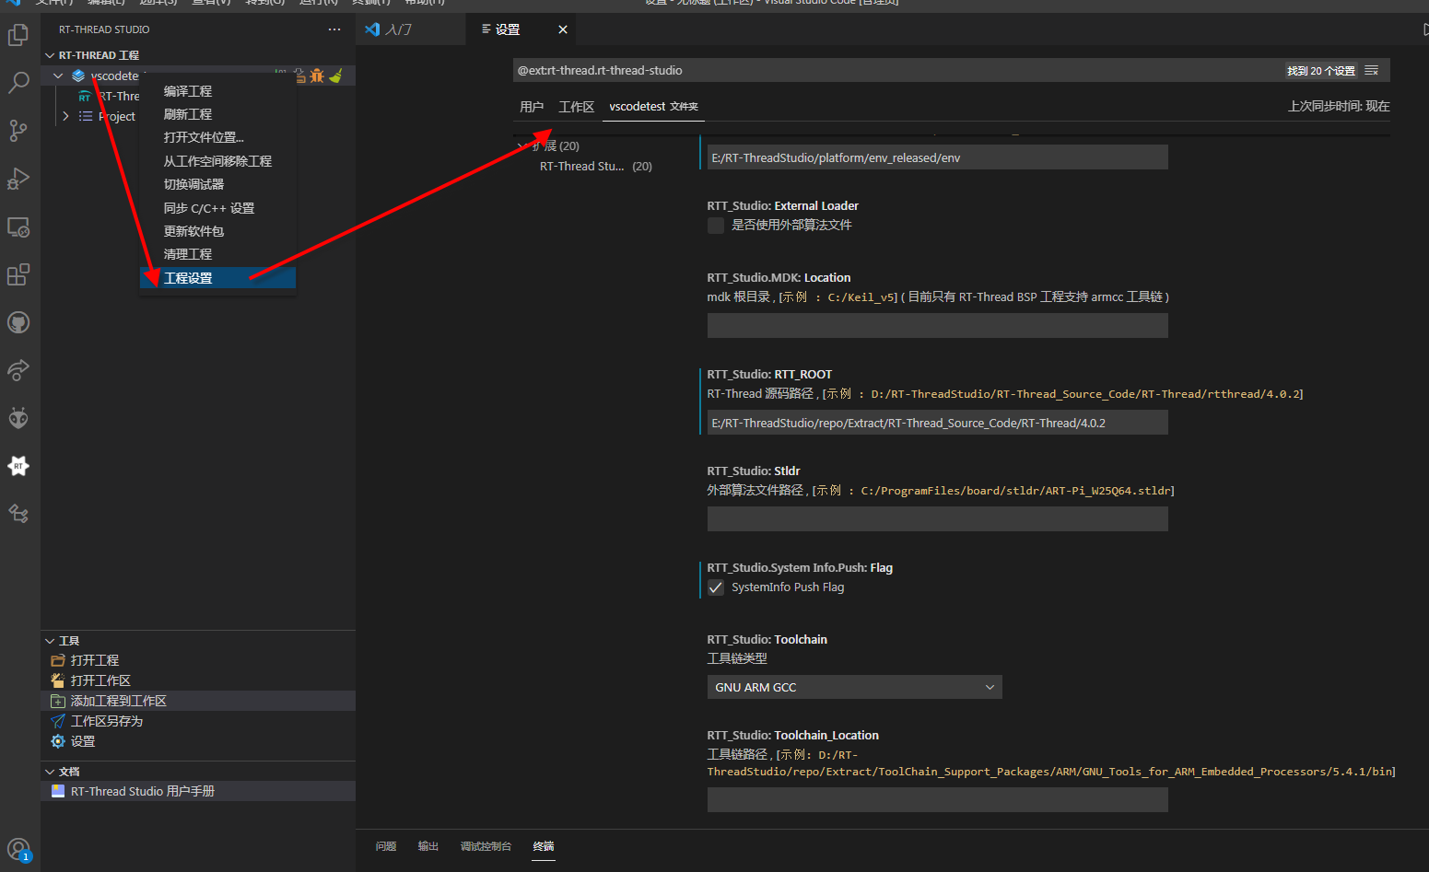Image resolution: width=1429 pixels, height=872 pixels.
Task: Toggle the filter icon next to 找到 20 个设置
Action: click(1371, 70)
